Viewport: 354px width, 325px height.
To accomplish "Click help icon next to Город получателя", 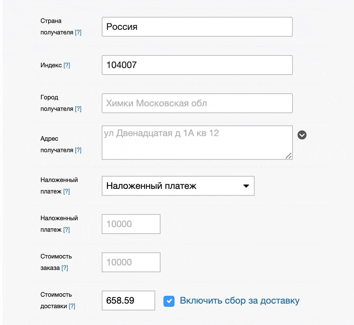I will (x=78, y=109).
